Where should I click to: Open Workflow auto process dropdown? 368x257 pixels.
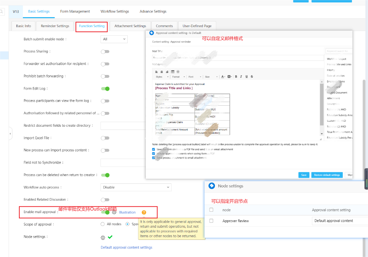pyautogui.click(x=136, y=187)
